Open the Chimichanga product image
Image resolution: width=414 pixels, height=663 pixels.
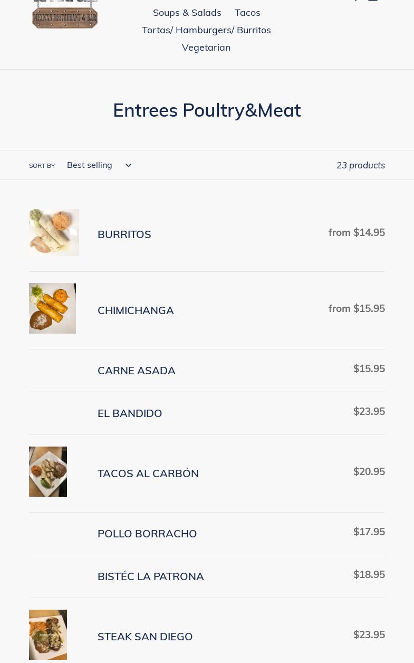(52, 308)
